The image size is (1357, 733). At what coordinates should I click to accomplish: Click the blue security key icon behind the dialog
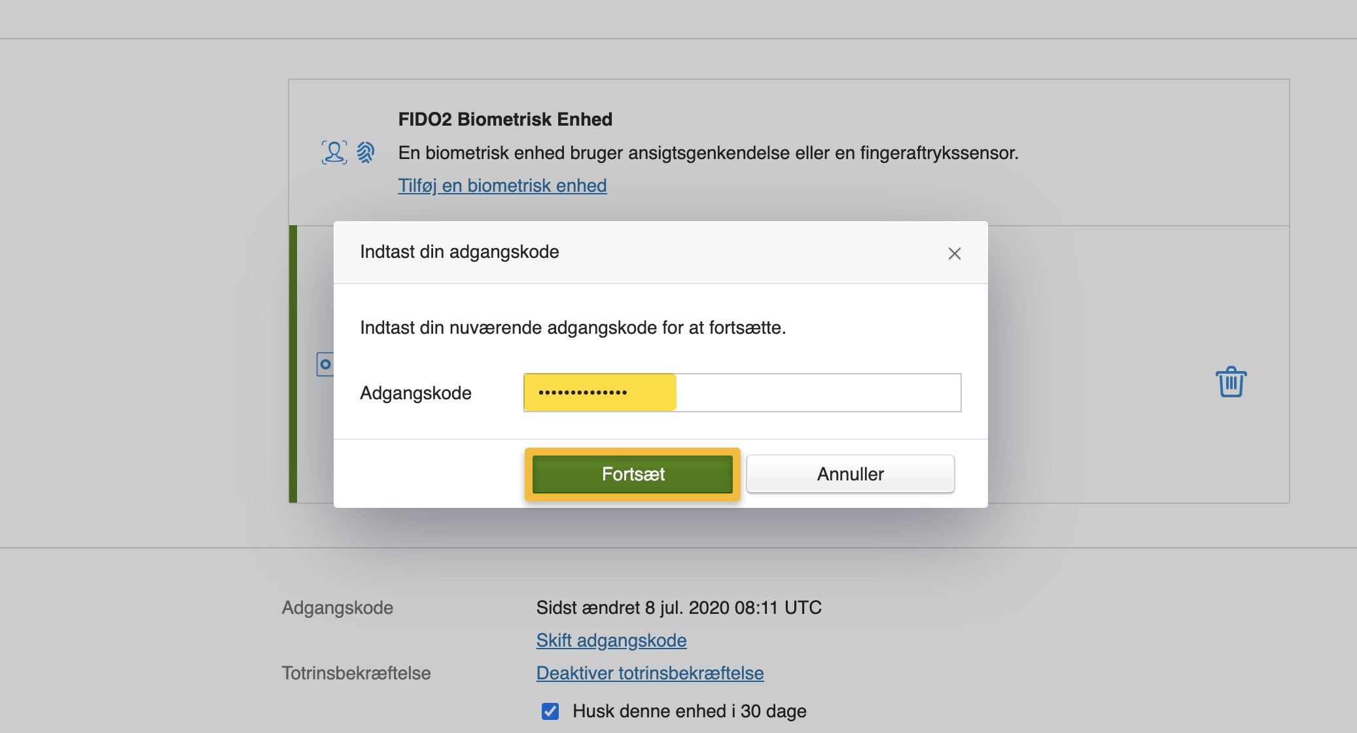coord(326,364)
